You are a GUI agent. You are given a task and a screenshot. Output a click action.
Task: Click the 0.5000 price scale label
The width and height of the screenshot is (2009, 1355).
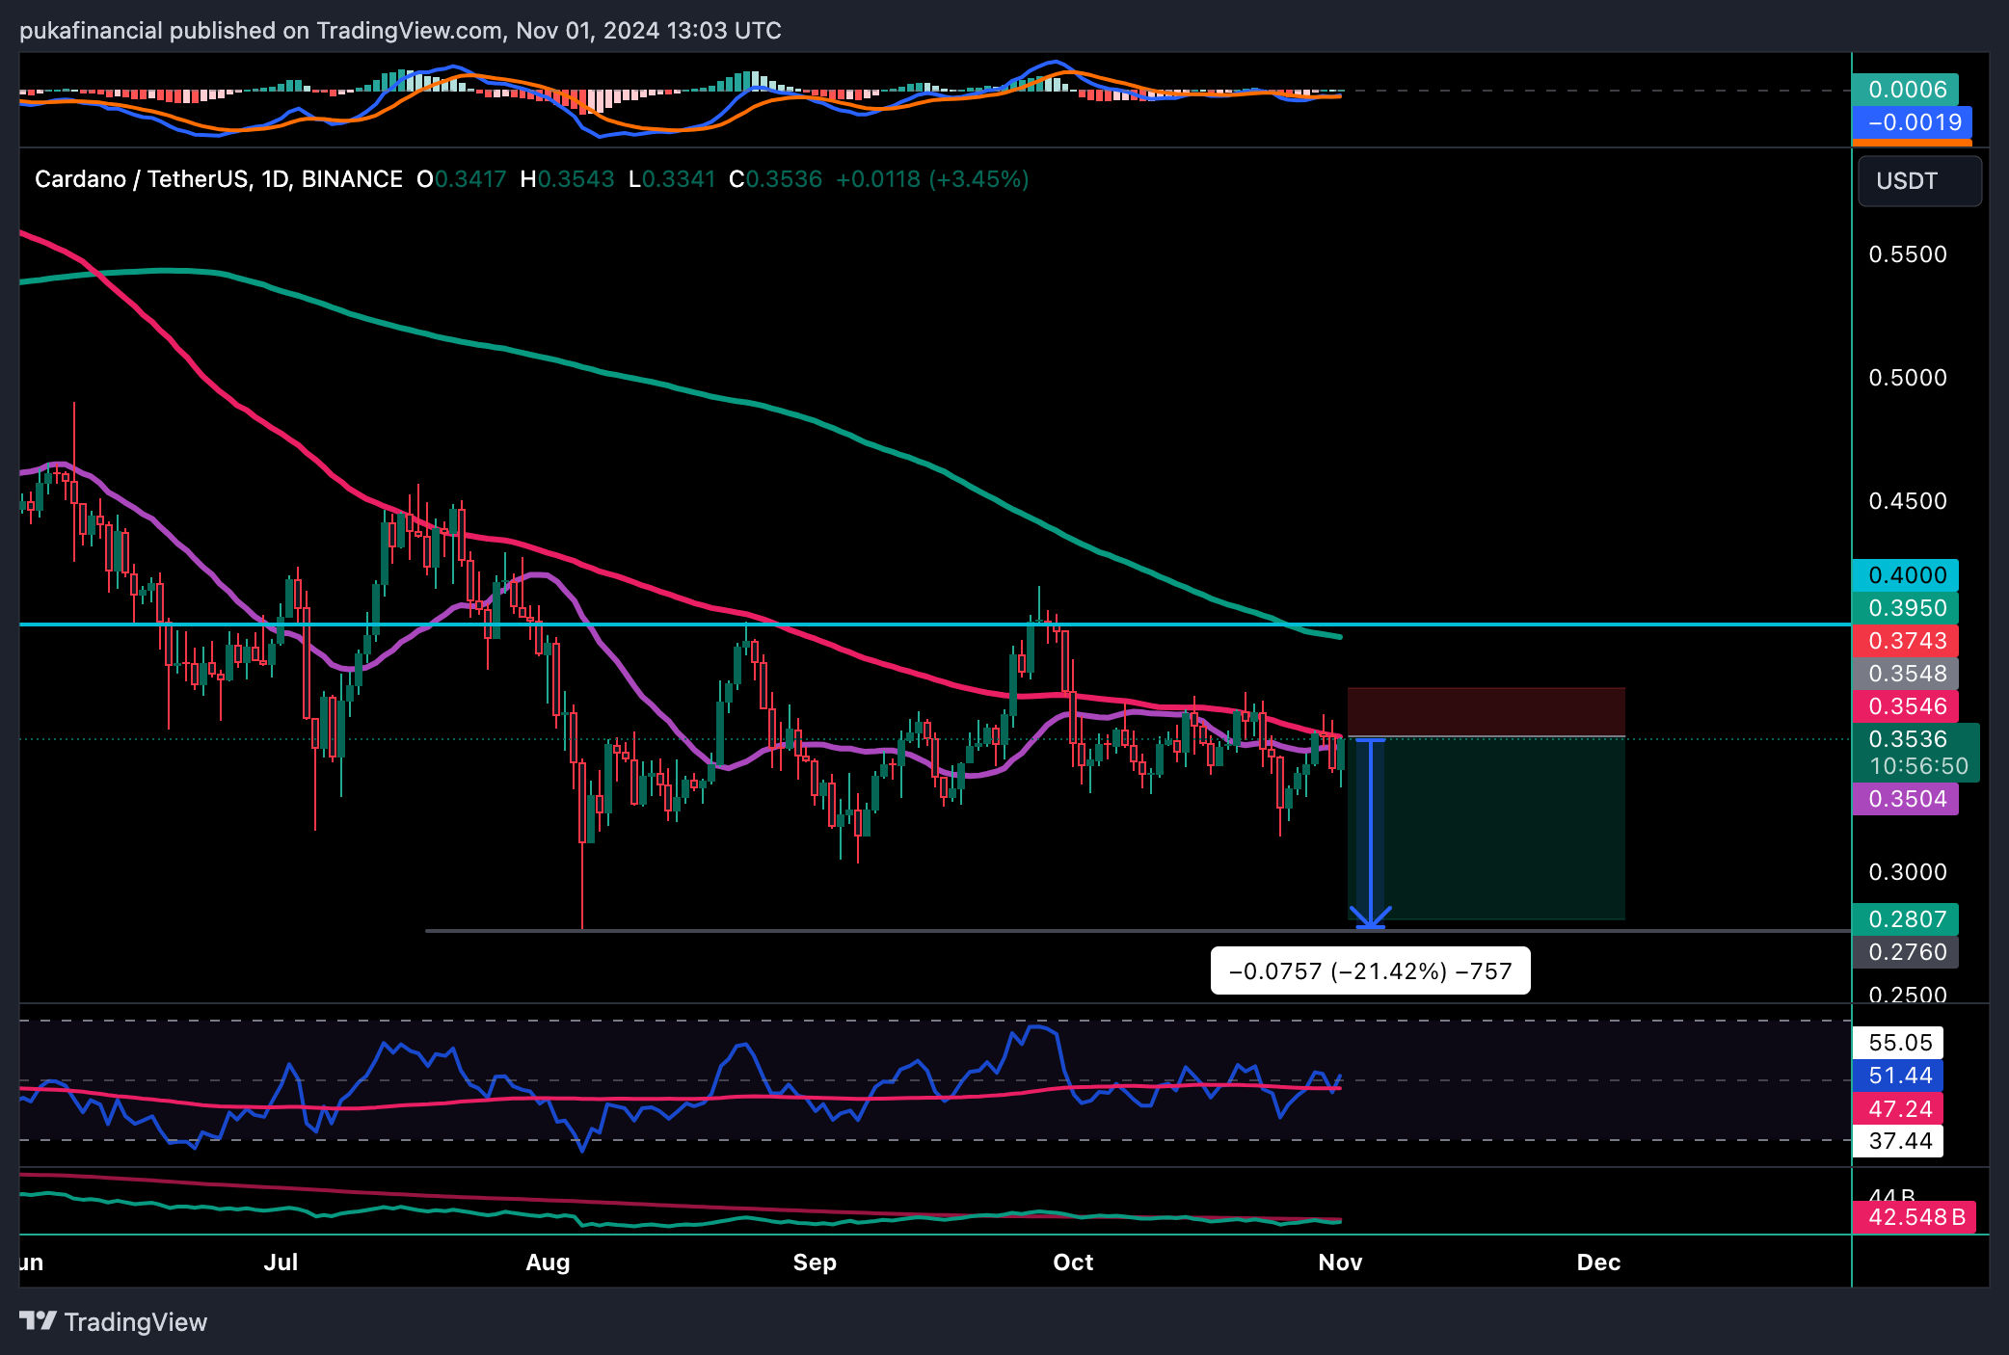pyautogui.click(x=1908, y=378)
